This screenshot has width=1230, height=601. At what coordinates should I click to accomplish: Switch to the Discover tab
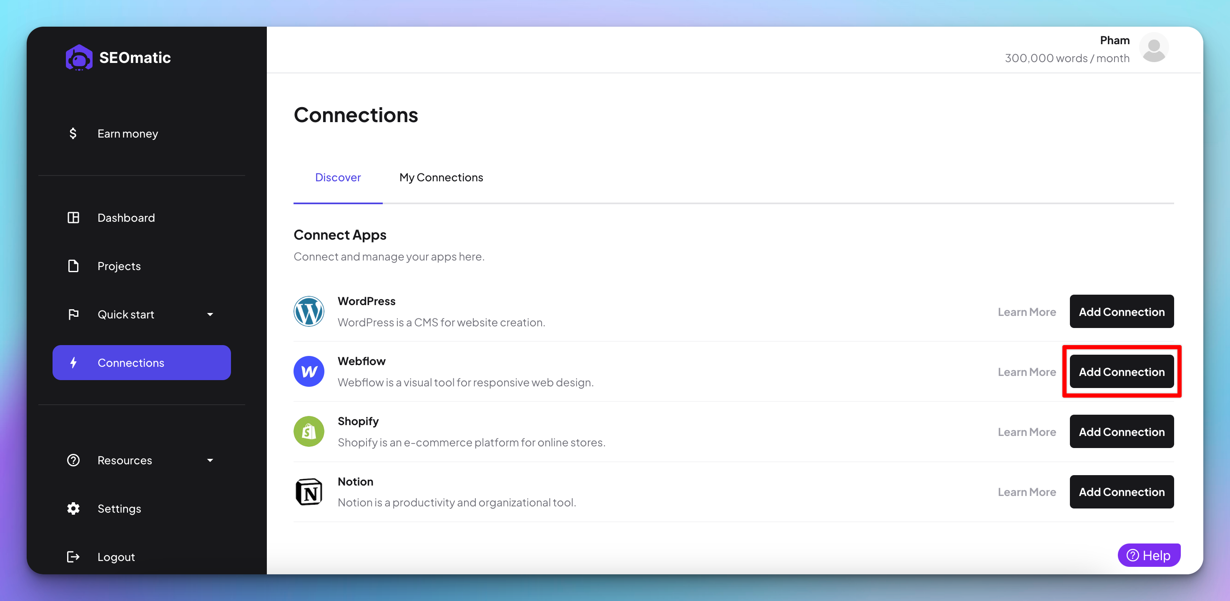tap(338, 178)
